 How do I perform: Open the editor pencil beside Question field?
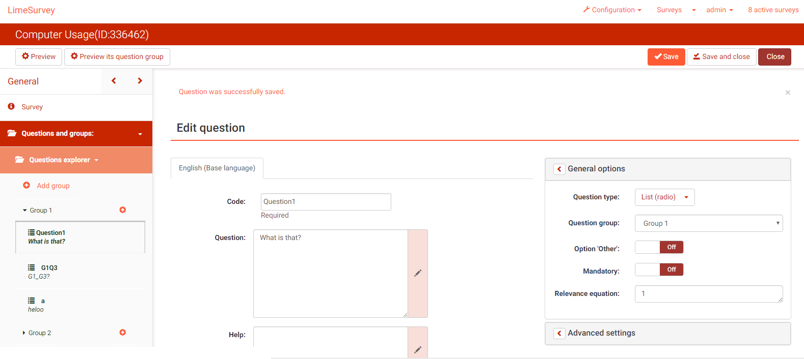point(418,274)
